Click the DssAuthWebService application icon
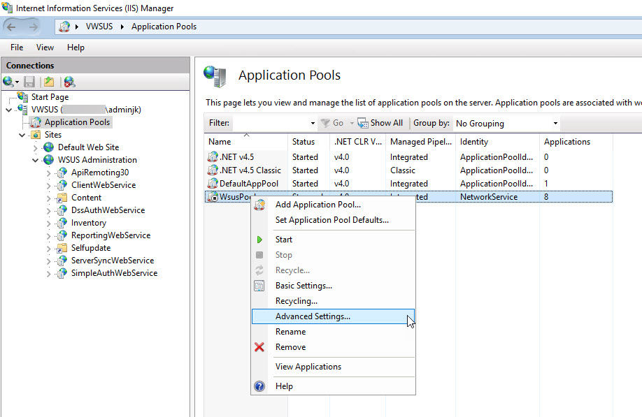This screenshot has height=417, width=642. coord(62,210)
